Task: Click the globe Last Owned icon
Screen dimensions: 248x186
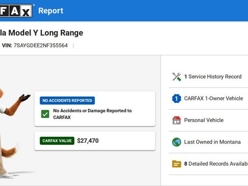Action: [x=176, y=142]
